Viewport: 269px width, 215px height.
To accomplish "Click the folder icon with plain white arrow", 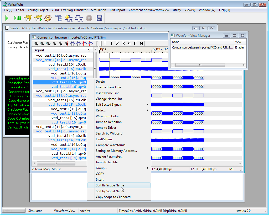I will 27,18.
